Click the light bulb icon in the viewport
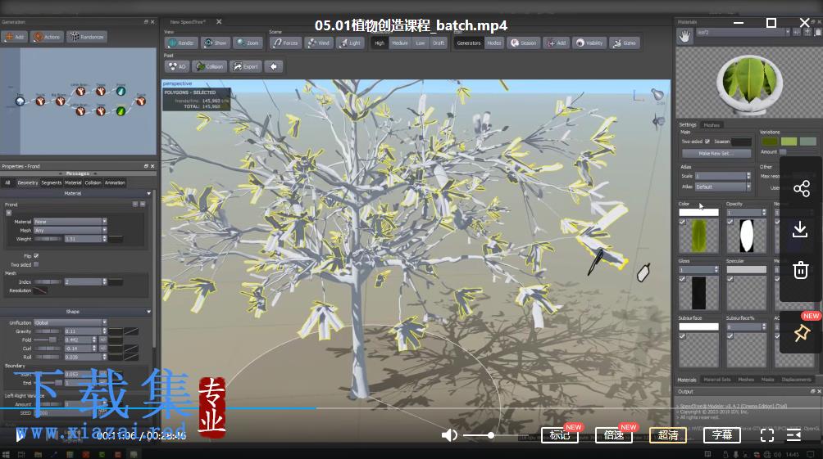This screenshot has width=823, height=459. click(x=657, y=94)
